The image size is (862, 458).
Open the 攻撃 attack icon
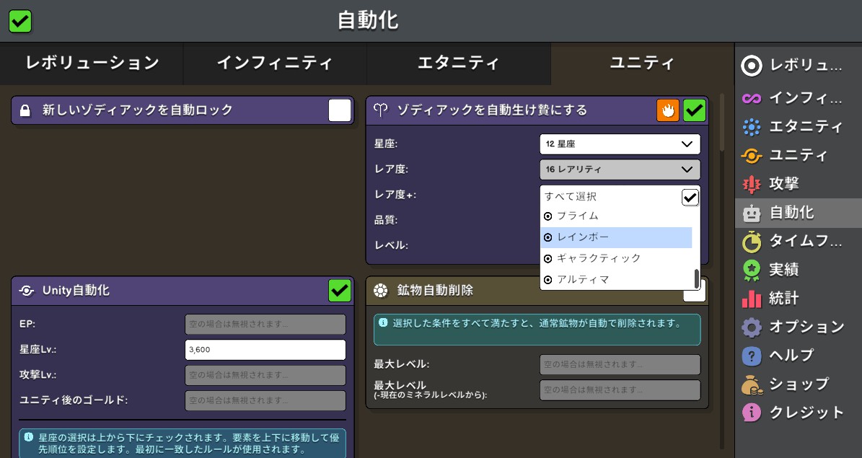(752, 184)
